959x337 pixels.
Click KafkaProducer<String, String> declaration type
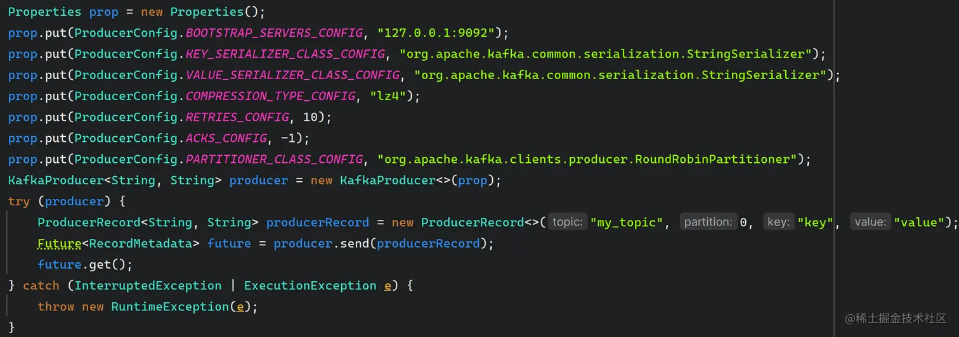tap(115, 181)
